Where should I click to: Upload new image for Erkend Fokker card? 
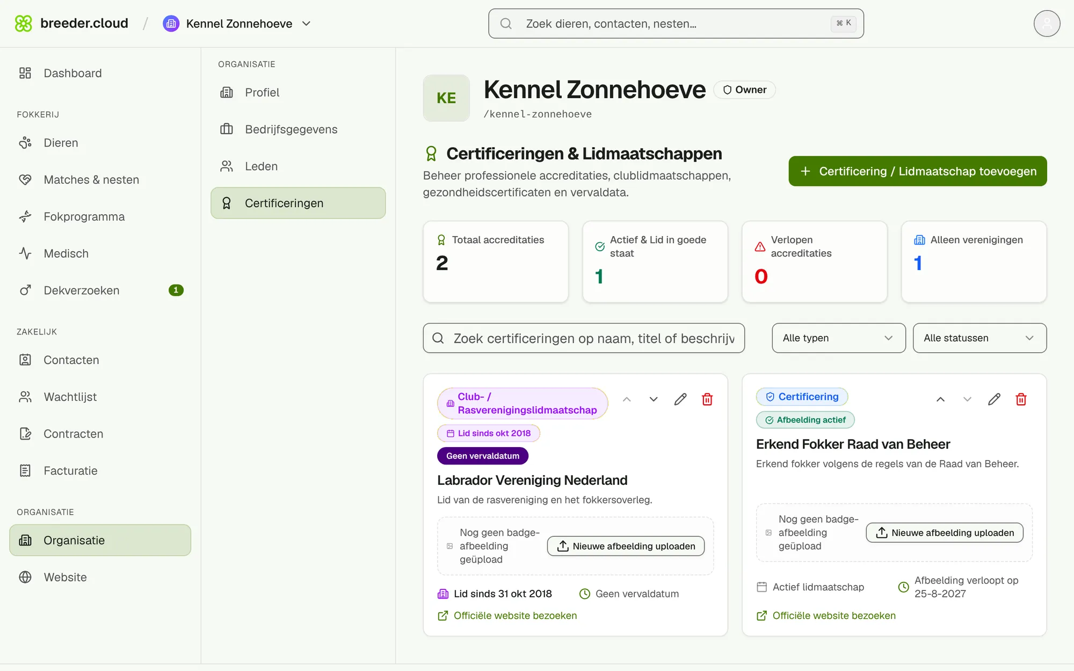[x=945, y=533]
